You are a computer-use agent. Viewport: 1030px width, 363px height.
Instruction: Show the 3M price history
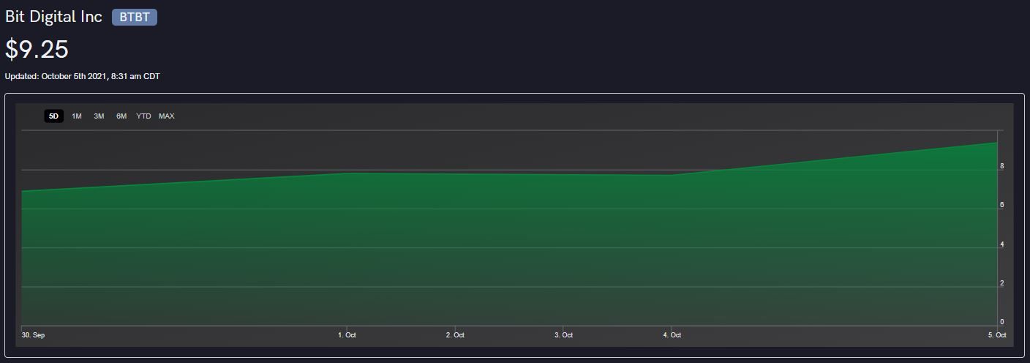[99, 116]
